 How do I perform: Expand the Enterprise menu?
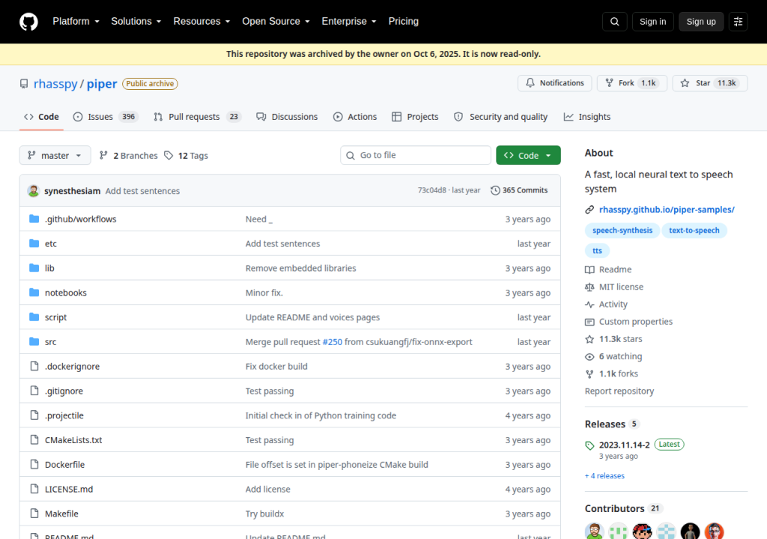coord(349,22)
